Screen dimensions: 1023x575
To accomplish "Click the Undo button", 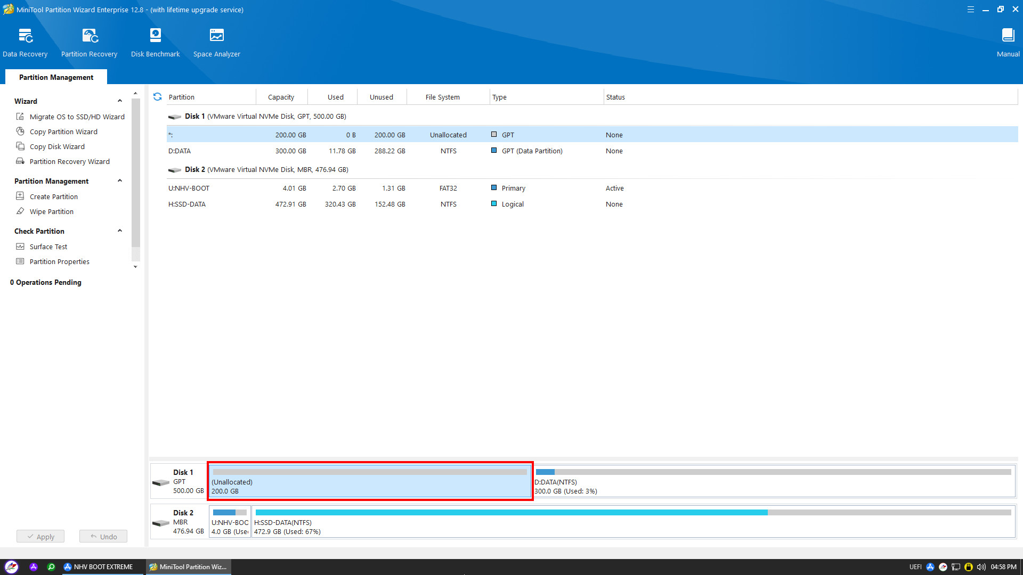I will [103, 537].
